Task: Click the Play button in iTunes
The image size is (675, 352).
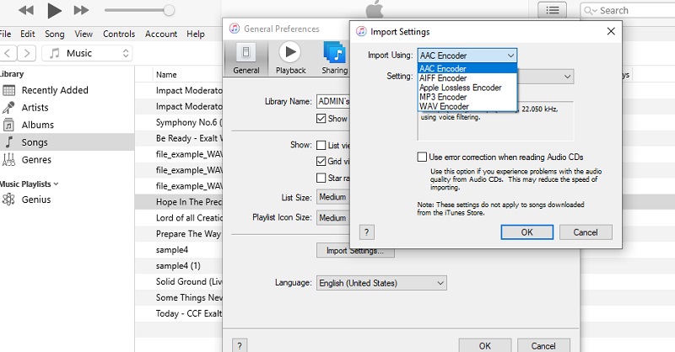Action: point(54,10)
